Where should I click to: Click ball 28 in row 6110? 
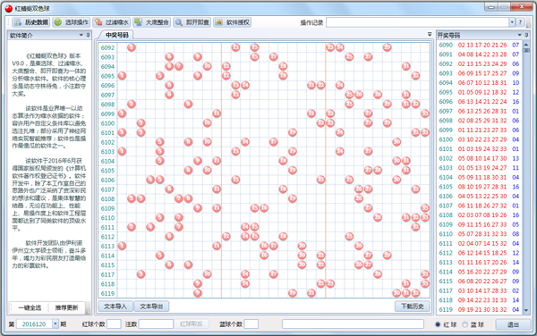tap(378, 217)
